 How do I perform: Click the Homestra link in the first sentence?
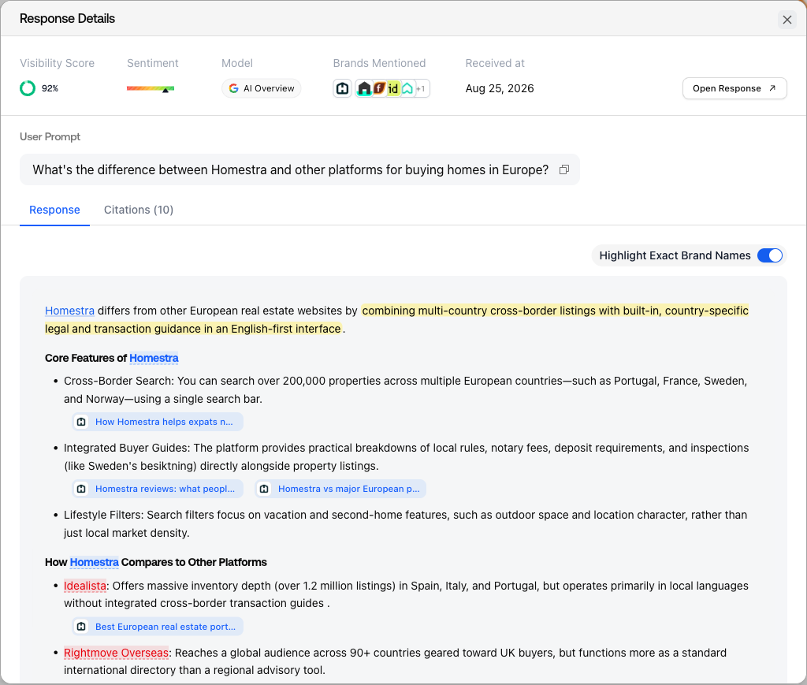pyautogui.click(x=69, y=311)
